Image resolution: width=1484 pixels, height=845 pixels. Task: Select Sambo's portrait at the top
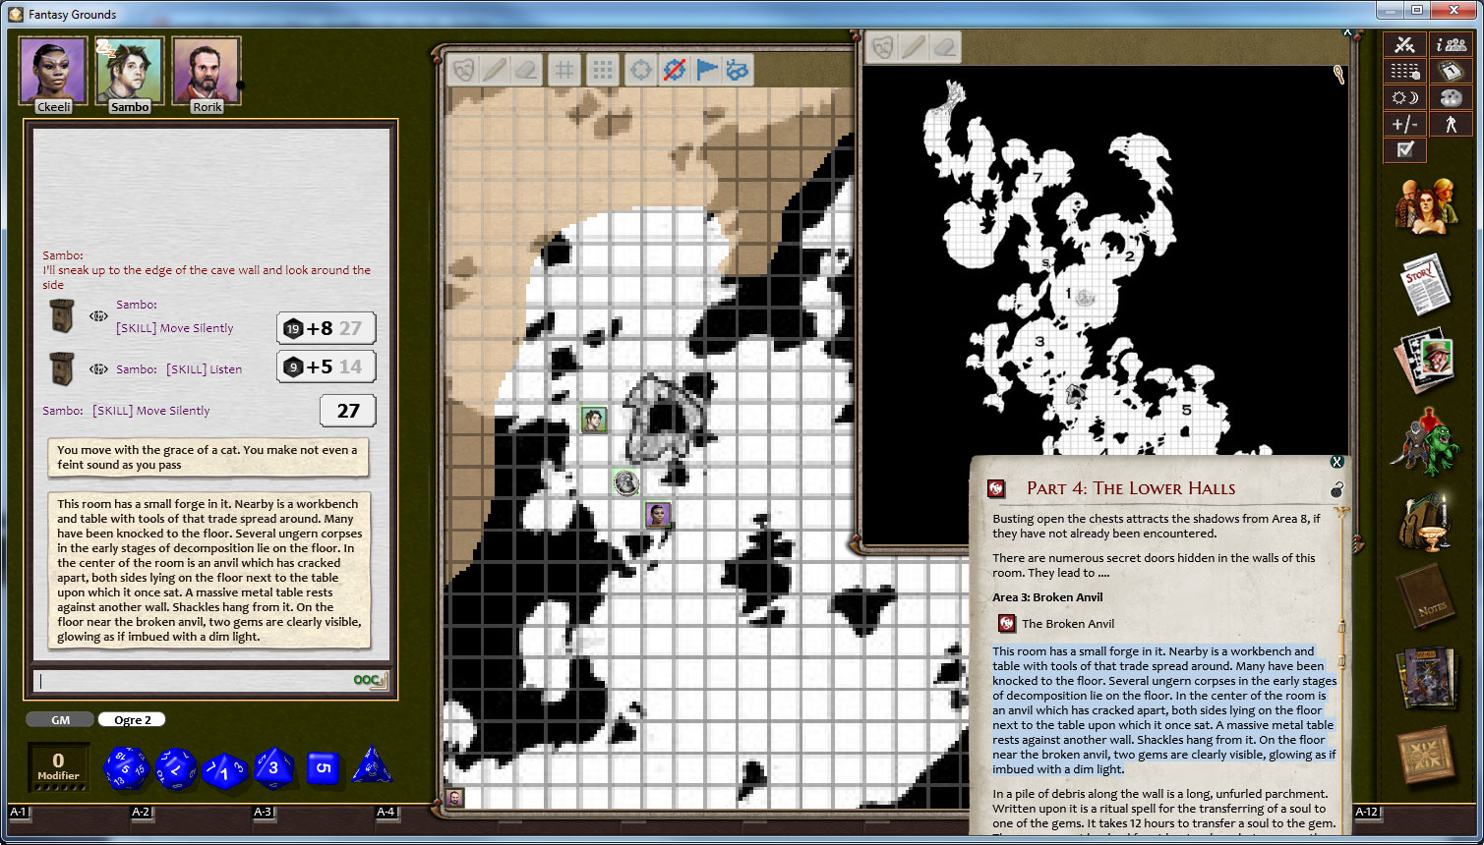pyautogui.click(x=130, y=72)
